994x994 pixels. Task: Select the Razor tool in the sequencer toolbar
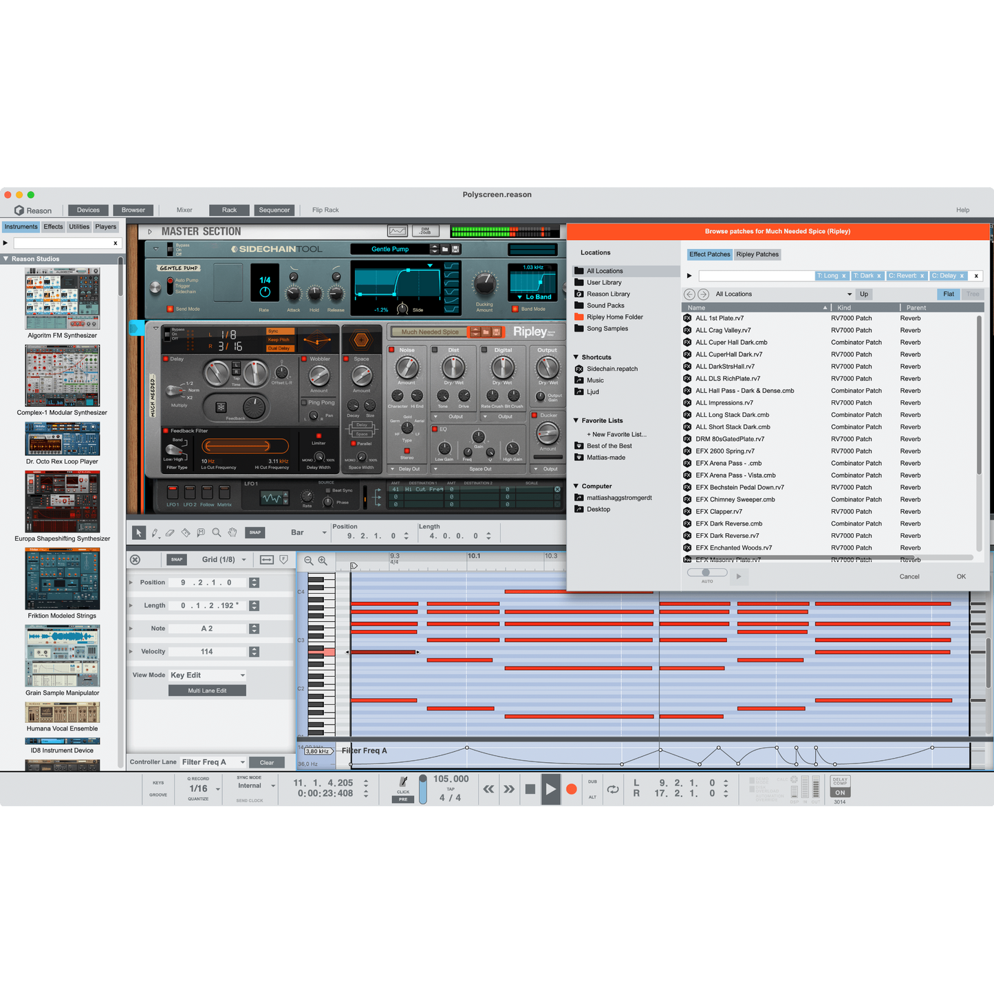pyautogui.click(x=185, y=532)
